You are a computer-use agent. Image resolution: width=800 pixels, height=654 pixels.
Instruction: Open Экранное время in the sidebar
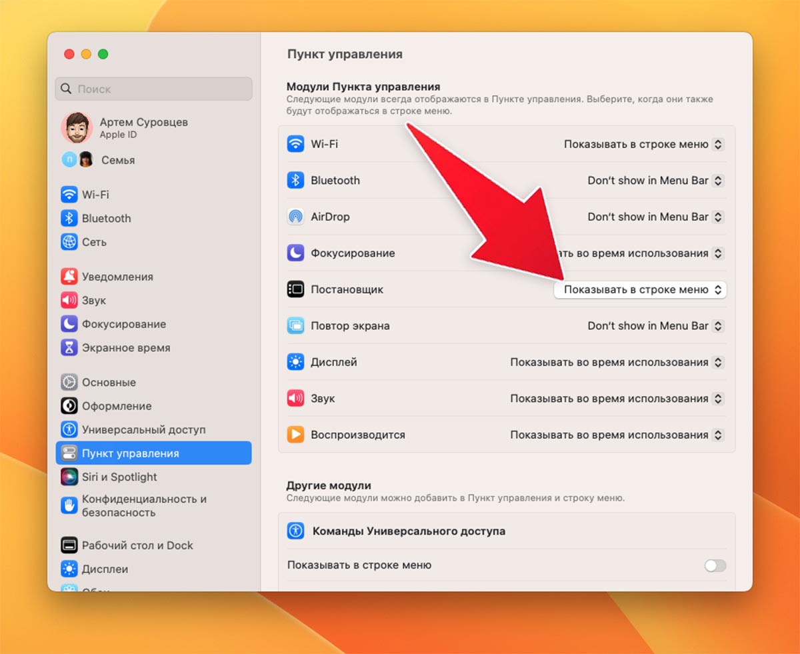(x=154, y=347)
